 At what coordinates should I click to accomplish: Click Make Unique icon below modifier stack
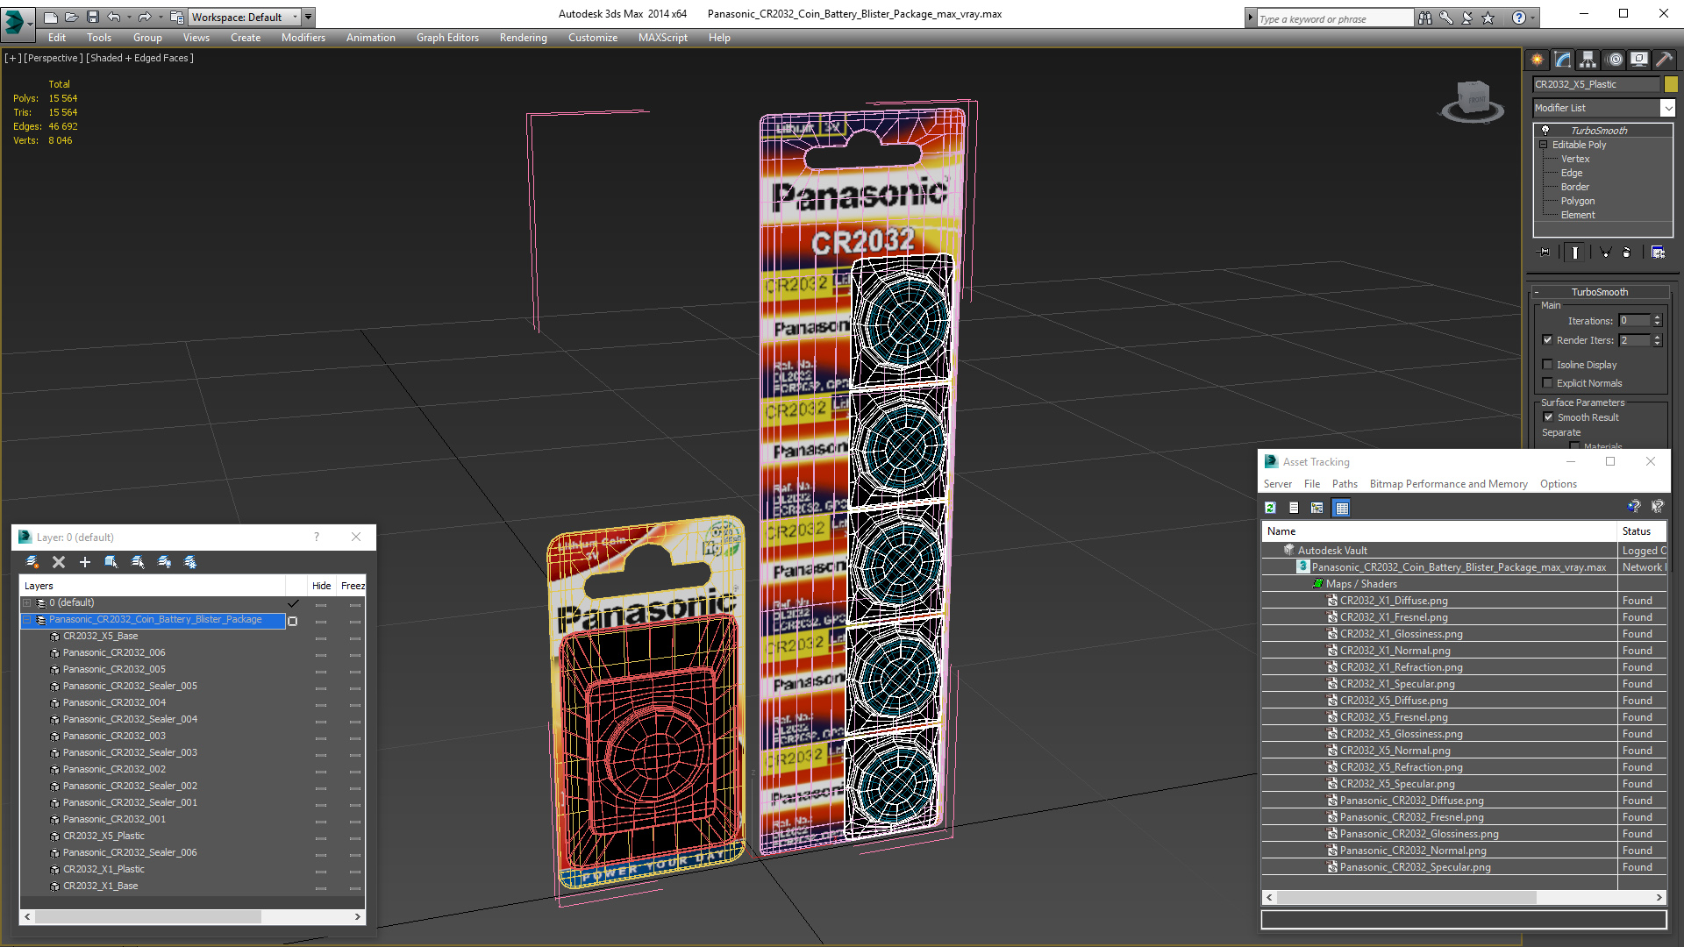[1605, 253]
